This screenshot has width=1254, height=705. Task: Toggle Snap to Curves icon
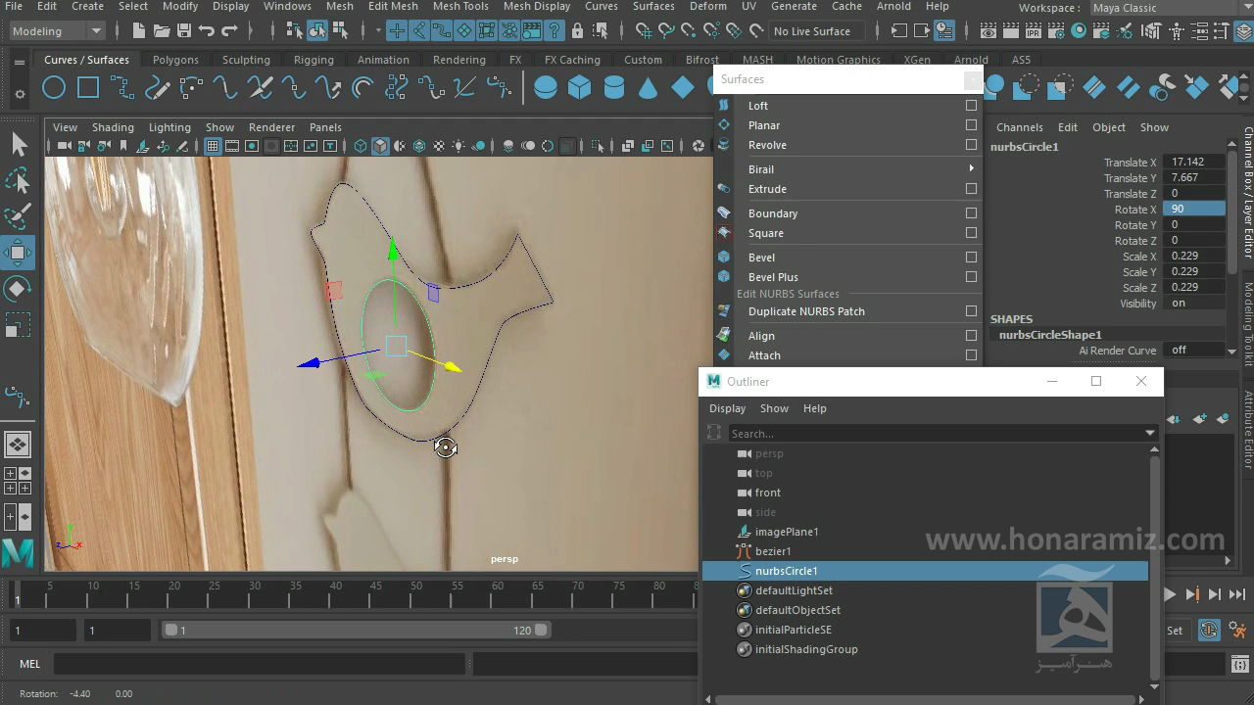coord(665,30)
